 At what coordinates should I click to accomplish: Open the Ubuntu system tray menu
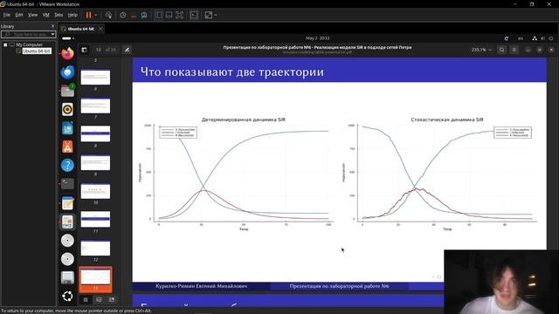click(542, 38)
